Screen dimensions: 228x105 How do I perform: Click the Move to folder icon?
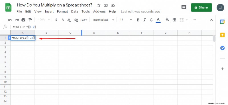click(106, 5)
